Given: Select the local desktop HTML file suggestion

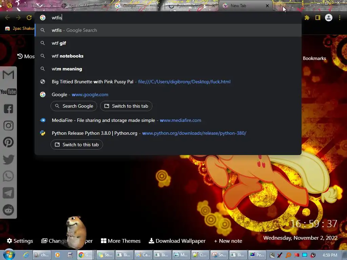Looking at the screenshot, I should [168, 82].
